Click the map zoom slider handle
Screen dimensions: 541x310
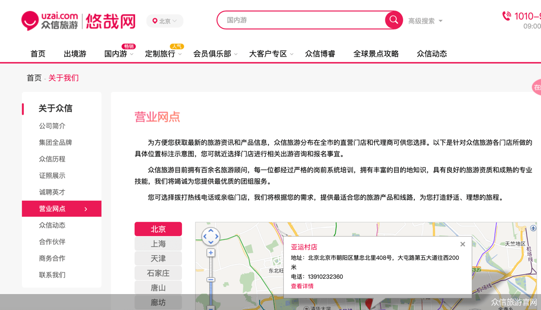pyautogui.click(x=211, y=280)
